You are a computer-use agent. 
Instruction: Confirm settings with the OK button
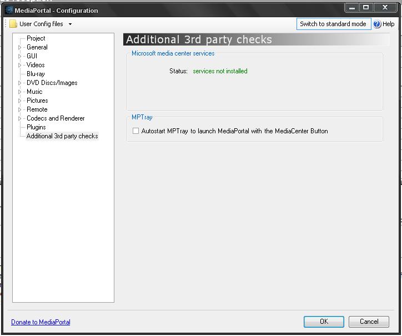(324, 322)
